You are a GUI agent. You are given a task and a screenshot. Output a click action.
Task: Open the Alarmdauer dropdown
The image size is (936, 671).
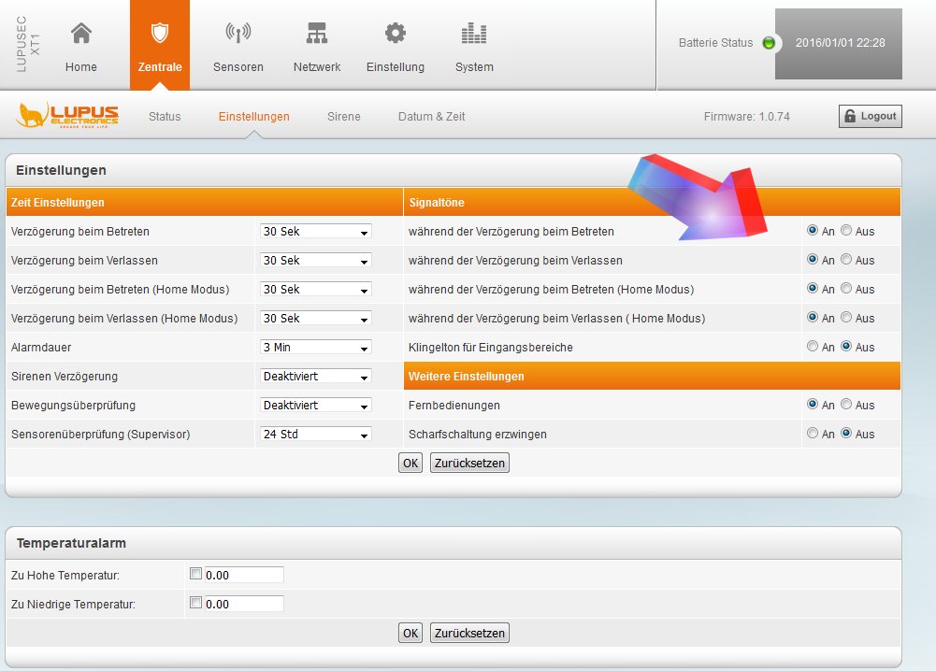point(316,348)
